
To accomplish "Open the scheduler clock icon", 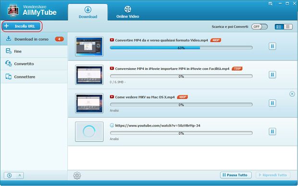I will (9, 175).
